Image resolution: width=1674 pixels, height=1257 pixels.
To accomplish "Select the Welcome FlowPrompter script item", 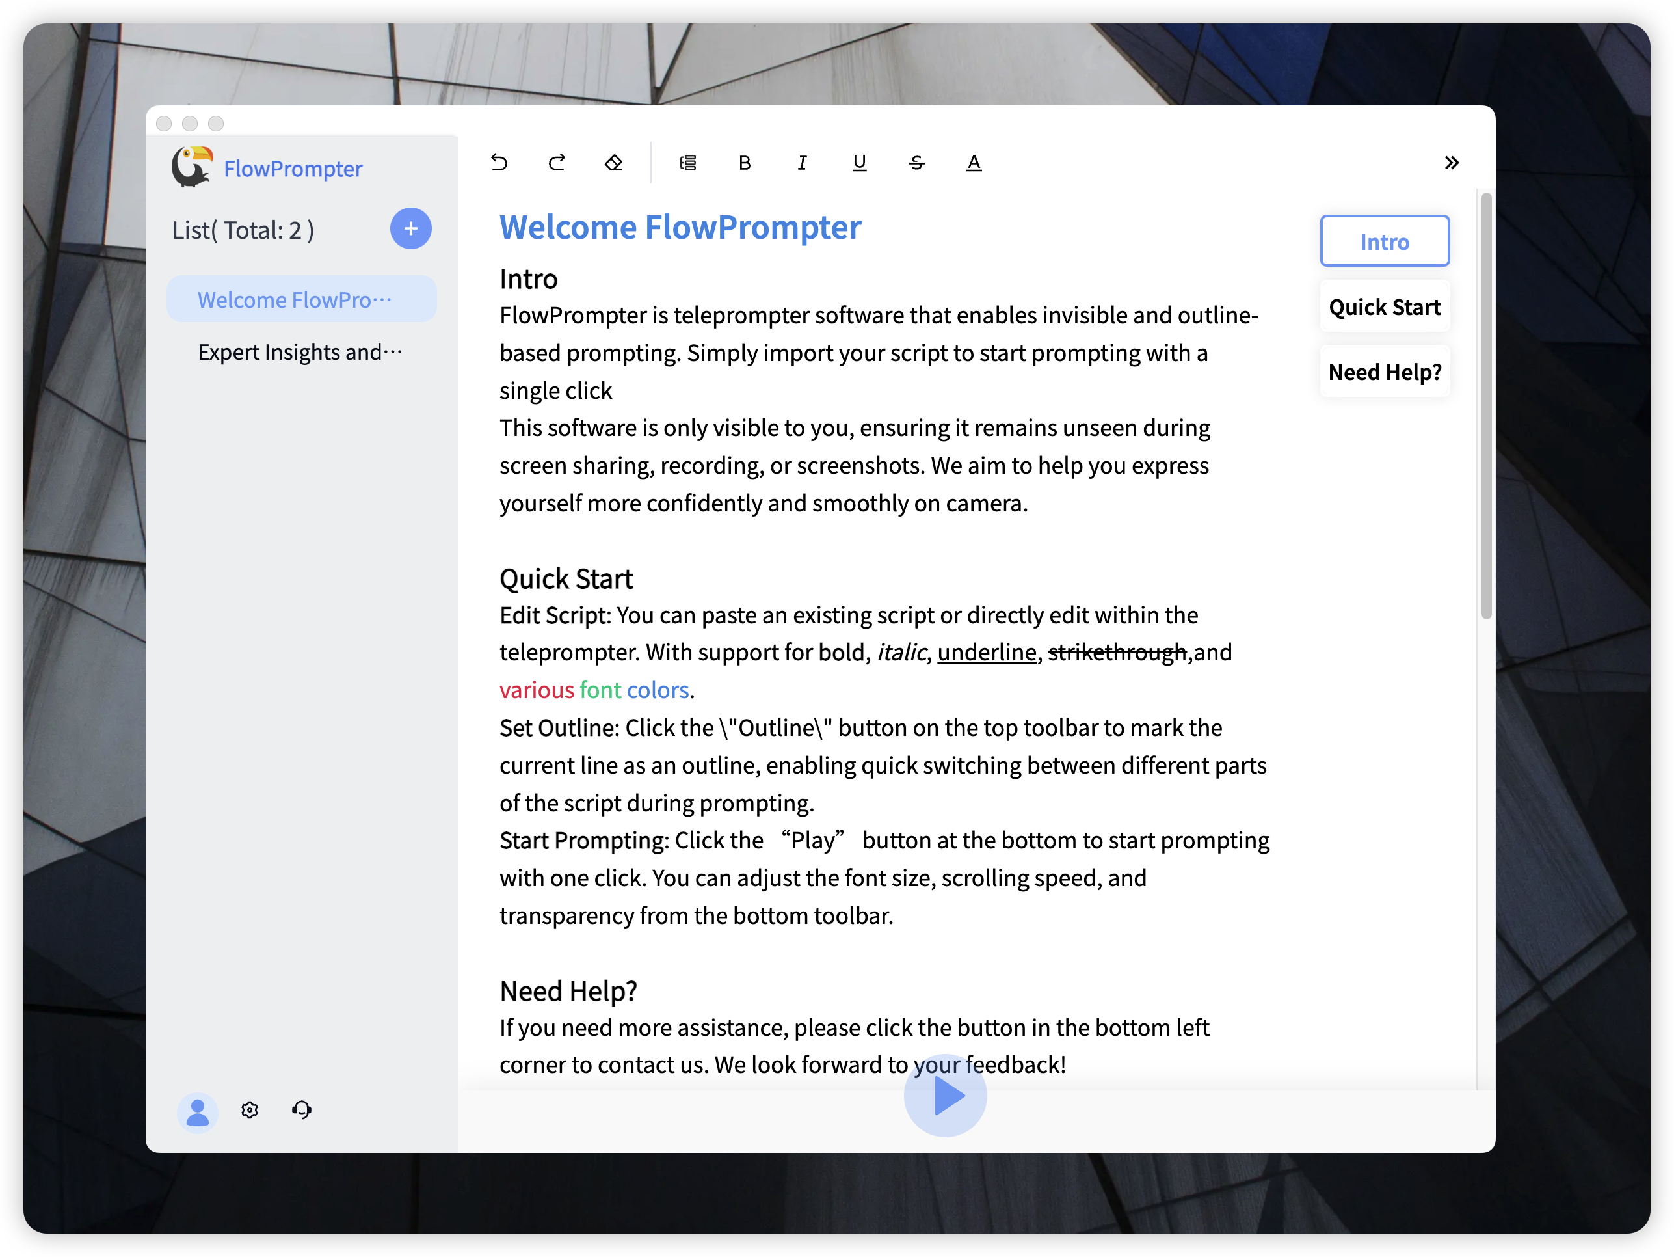I will [x=301, y=300].
